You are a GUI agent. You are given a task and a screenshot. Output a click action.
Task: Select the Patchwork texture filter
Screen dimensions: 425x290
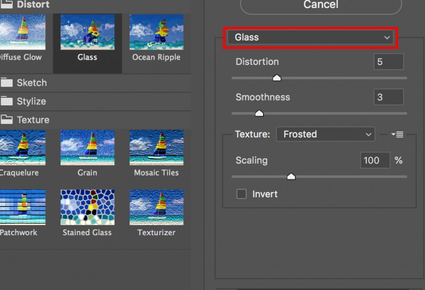pyautogui.click(x=21, y=207)
